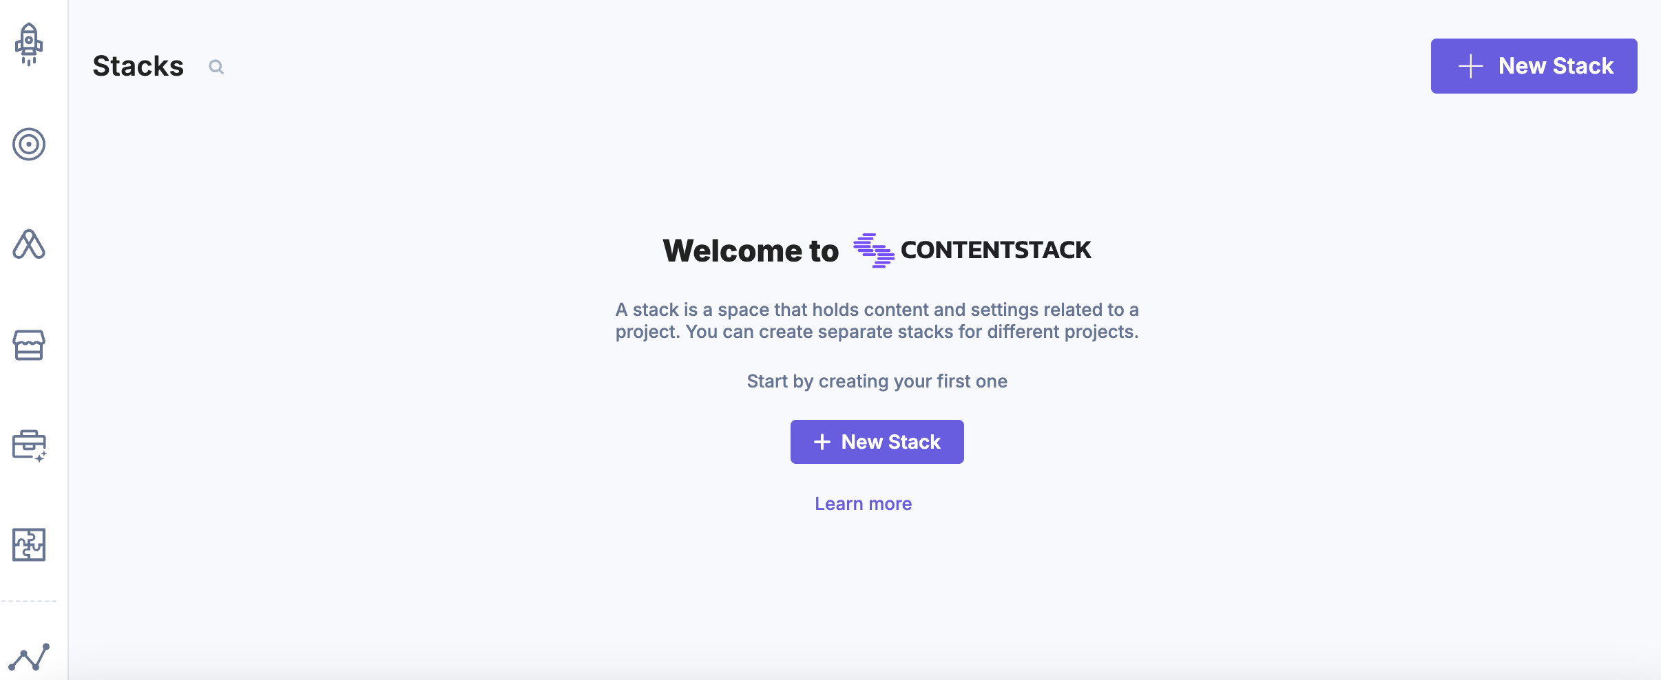Viewport: 1661px width, 680px height.
Task: Follow the Learn more link
Action: 863,504
